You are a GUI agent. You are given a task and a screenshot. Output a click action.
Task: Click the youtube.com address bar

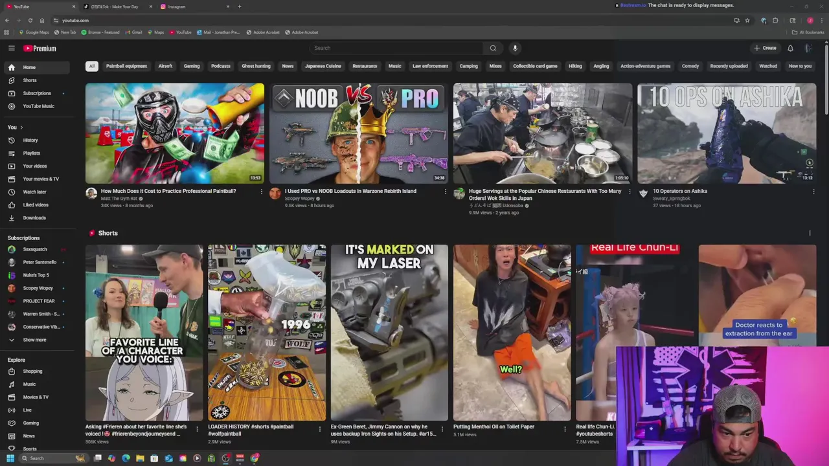389,20
